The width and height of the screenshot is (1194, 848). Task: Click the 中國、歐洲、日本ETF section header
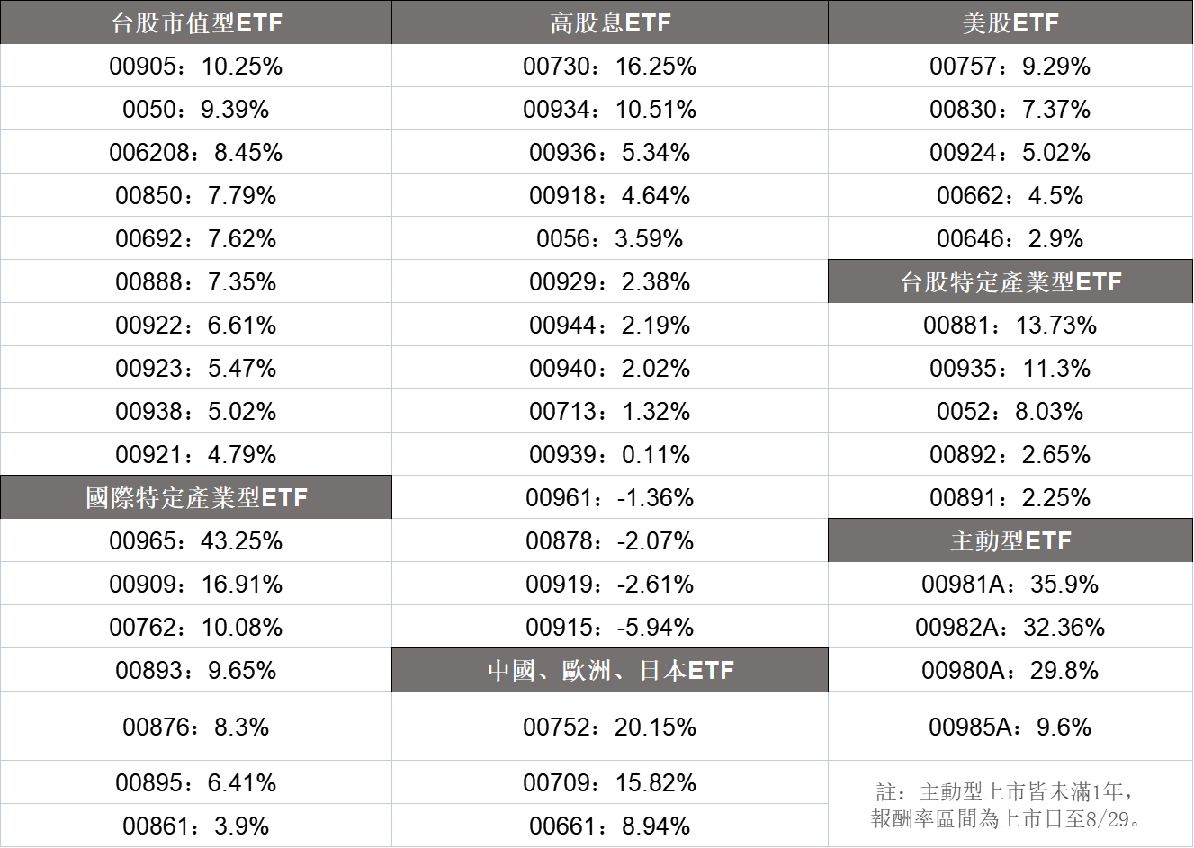coord(610,670)
